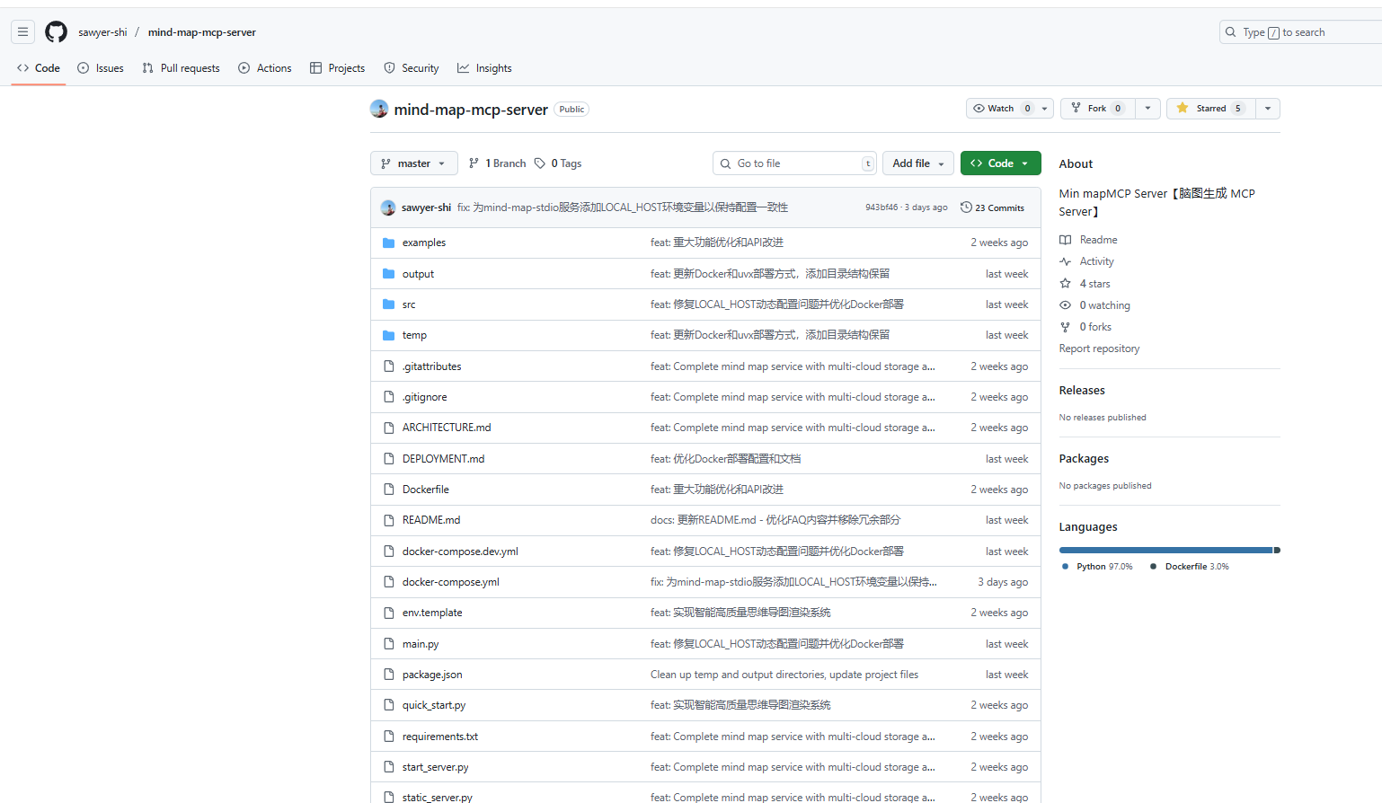This screenshot has height=803, width=1382.
Task: Click the file icon beside env.template
Action: [x=389, y=613]
